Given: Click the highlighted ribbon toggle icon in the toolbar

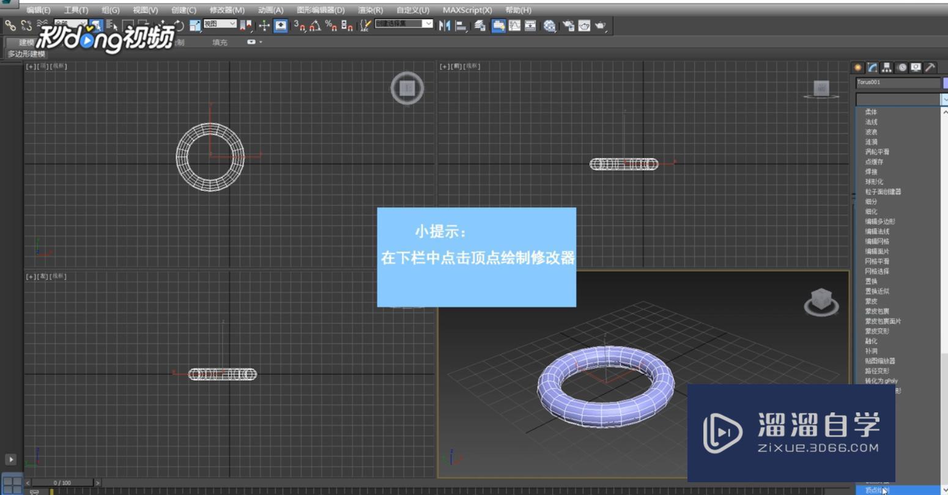Looking at the screenshot, I should 498,26.
